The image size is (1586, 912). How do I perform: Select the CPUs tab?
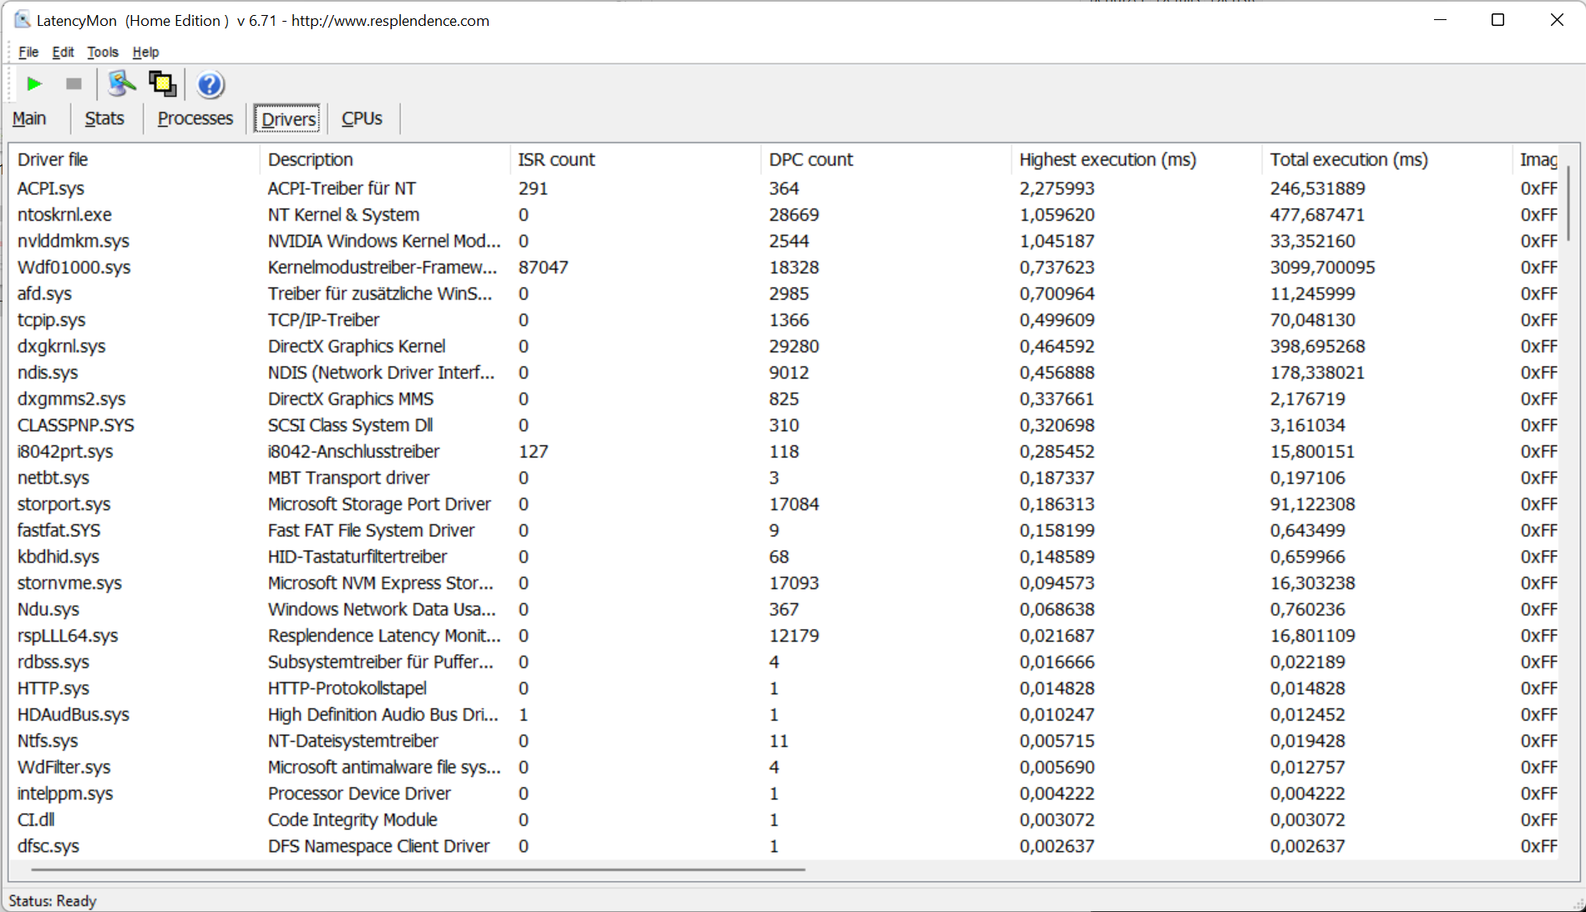tap(362, 119)
